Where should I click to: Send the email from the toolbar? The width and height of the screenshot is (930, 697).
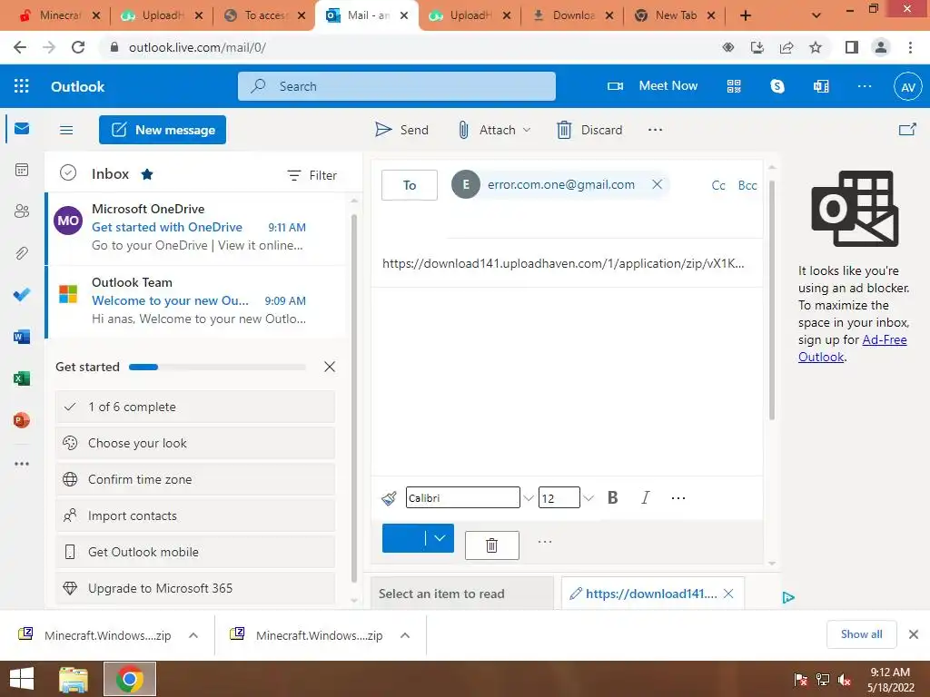tap(401, 130)
